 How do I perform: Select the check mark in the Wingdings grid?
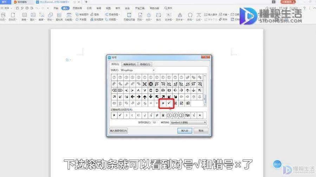coord(169,103)
